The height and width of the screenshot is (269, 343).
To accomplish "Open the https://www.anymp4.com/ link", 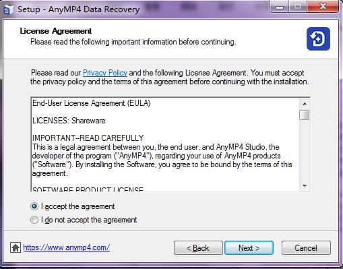I will point(67,247).
